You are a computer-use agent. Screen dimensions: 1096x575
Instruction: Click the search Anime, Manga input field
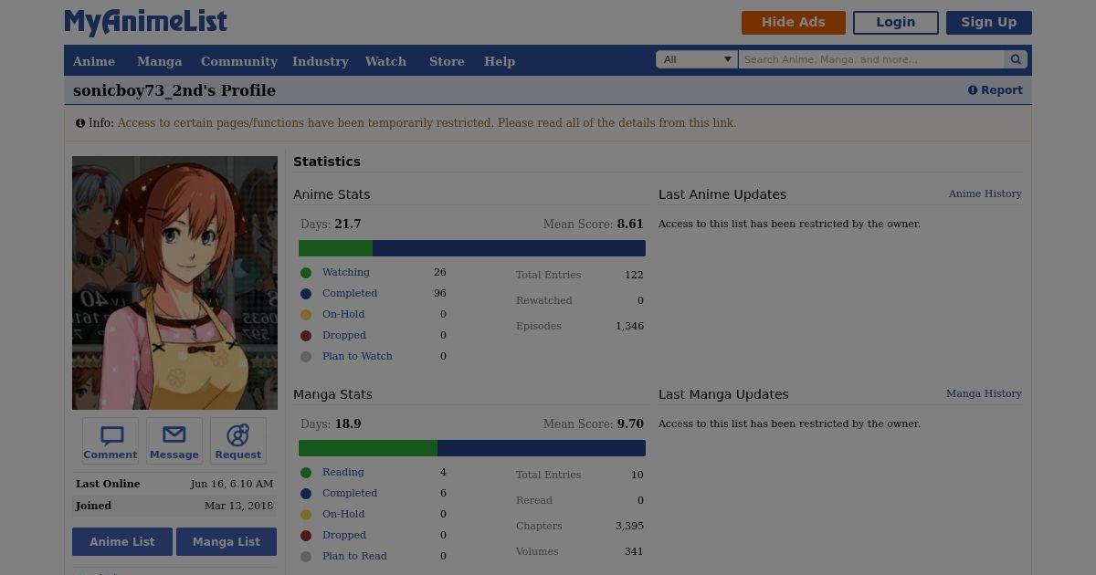click(871, 59)
